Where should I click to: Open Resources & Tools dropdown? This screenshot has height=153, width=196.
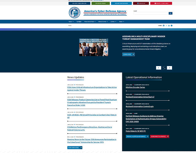point(90,22)
